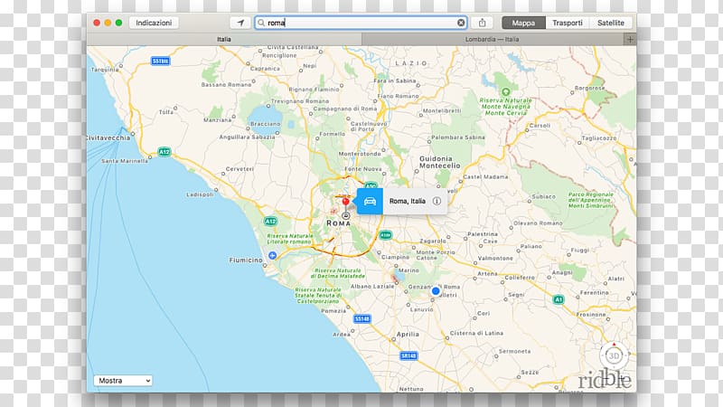This screenshot has height=407, width=723.
Task: Click the compass north indicator above the 3D button
Action: [614, 345]
